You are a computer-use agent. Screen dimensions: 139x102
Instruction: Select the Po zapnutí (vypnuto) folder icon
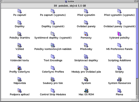pos(53,11)
